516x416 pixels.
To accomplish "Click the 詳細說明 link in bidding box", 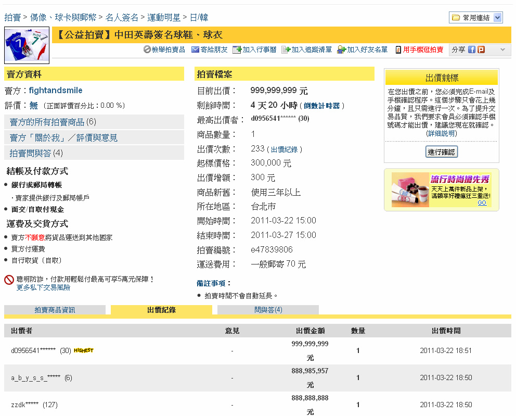I will tap(441, 133).
